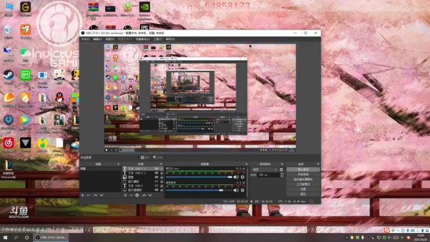The image size is (430, 242).
Task: Add a new scene with the plus icon
Action: (83, 195)
